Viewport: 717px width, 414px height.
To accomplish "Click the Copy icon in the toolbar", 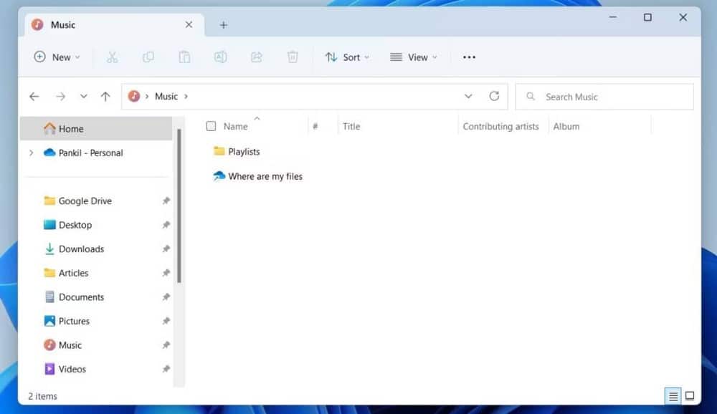I will click(x=148, y=57).
